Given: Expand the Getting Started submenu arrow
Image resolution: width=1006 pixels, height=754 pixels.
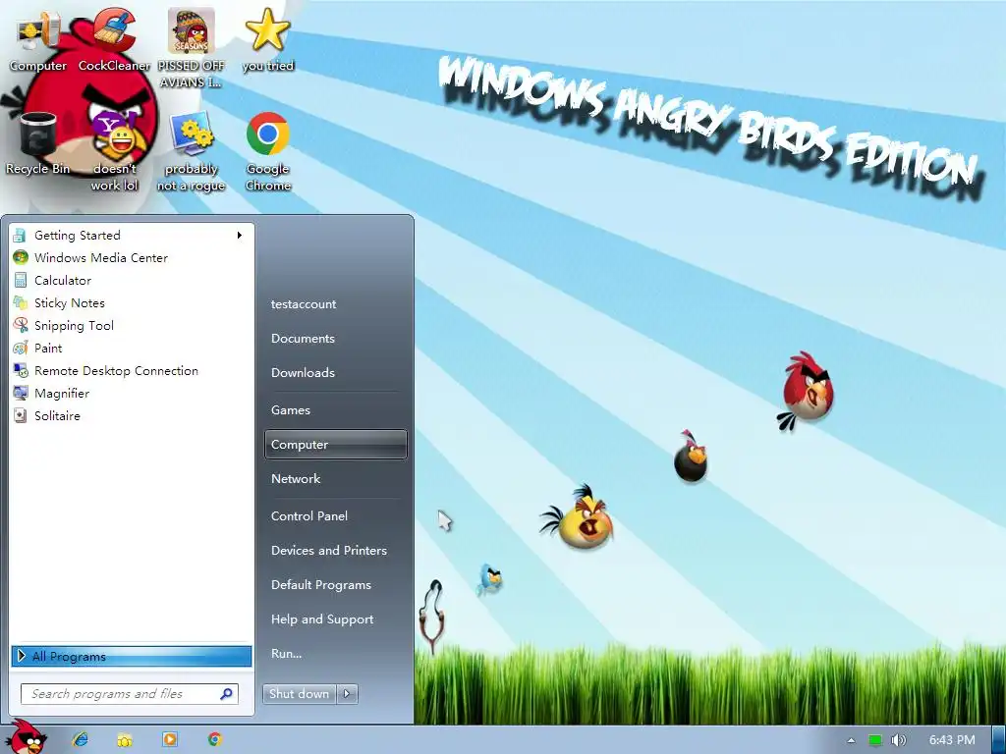Looking at the screenshot, I should click(240, 236).
